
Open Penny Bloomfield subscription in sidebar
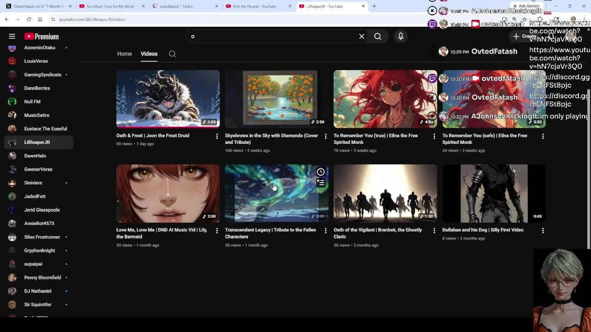coord(38,278)
